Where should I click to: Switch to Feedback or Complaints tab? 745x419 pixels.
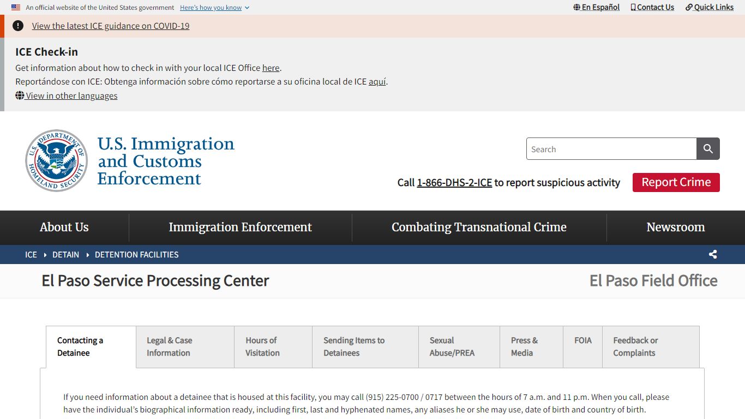(x=651, y=347)
